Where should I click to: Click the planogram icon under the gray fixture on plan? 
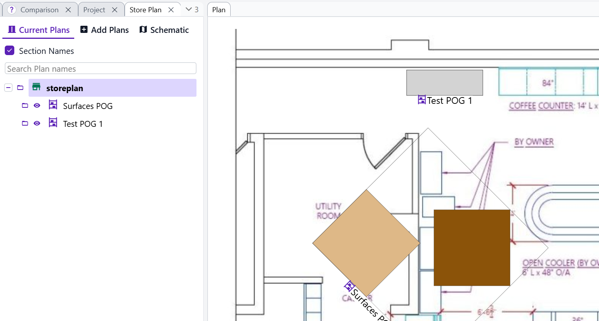[x=422, y=100]
